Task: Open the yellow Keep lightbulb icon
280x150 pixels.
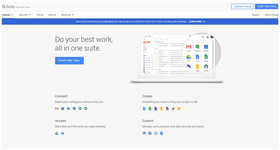Action: click(x=179, y=108)
